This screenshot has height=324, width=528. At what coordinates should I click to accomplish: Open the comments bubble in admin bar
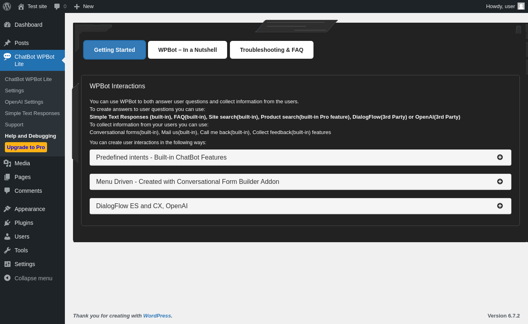[57, 6]
